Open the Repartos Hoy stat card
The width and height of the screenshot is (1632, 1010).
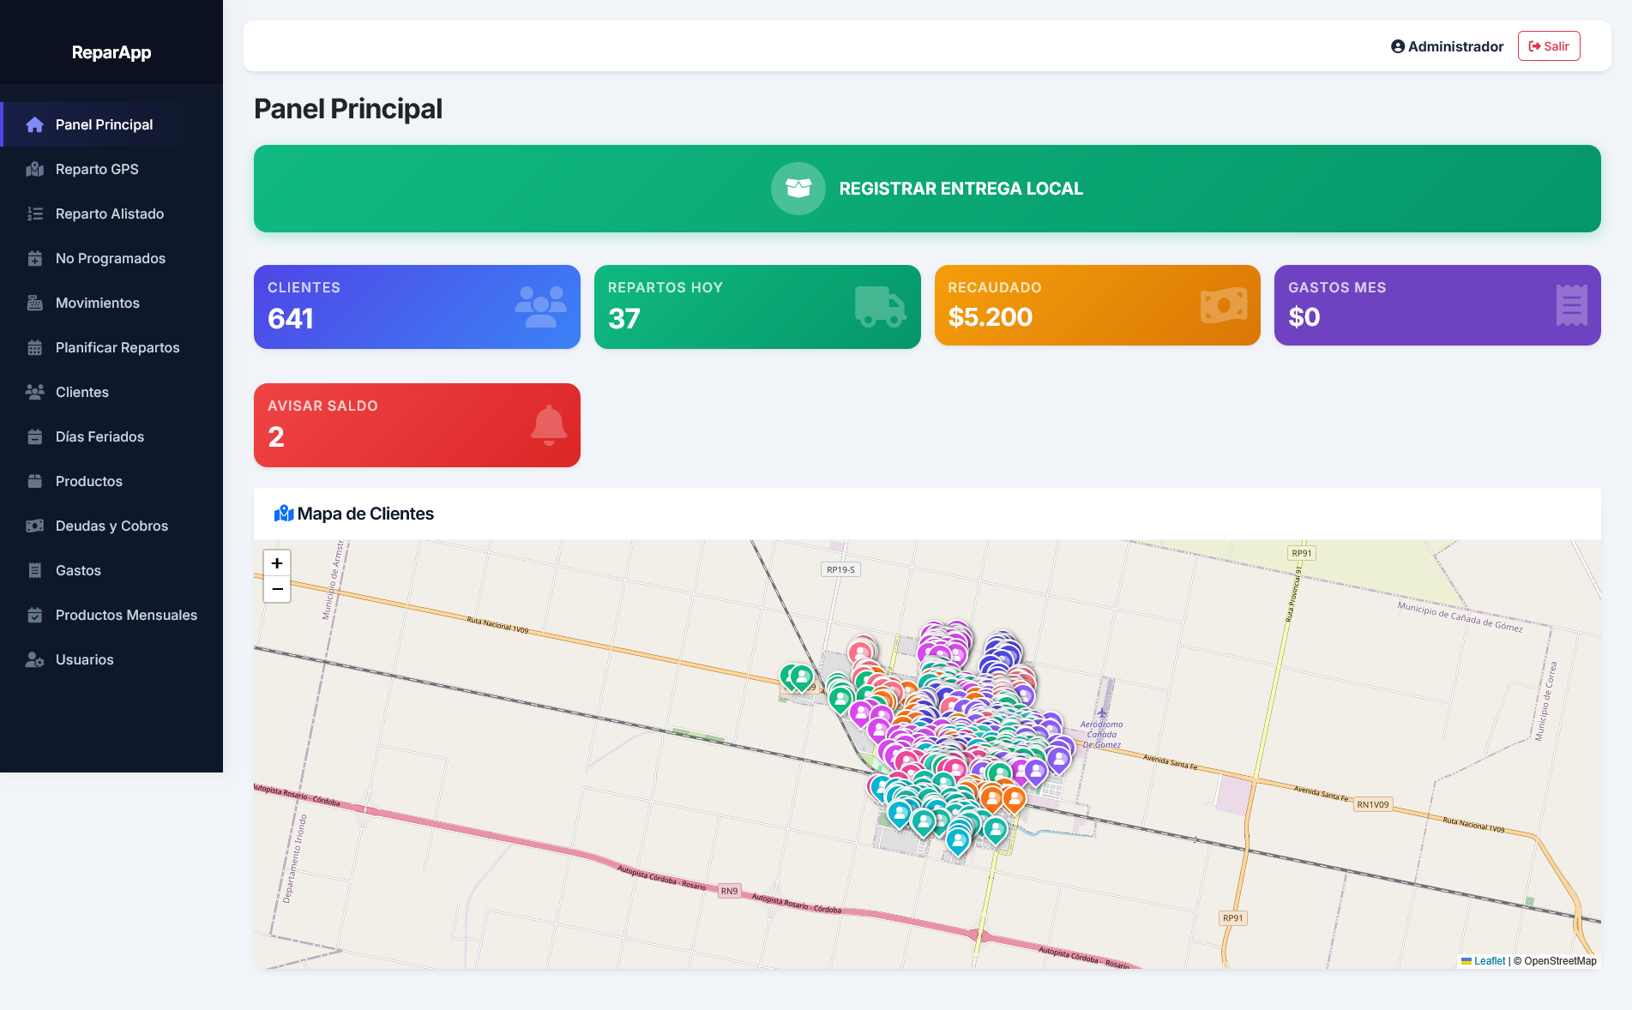tap(757, 307)
